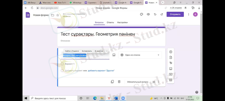Redo the last change
This screenshot has height=101, width=225.
(162, 14)
